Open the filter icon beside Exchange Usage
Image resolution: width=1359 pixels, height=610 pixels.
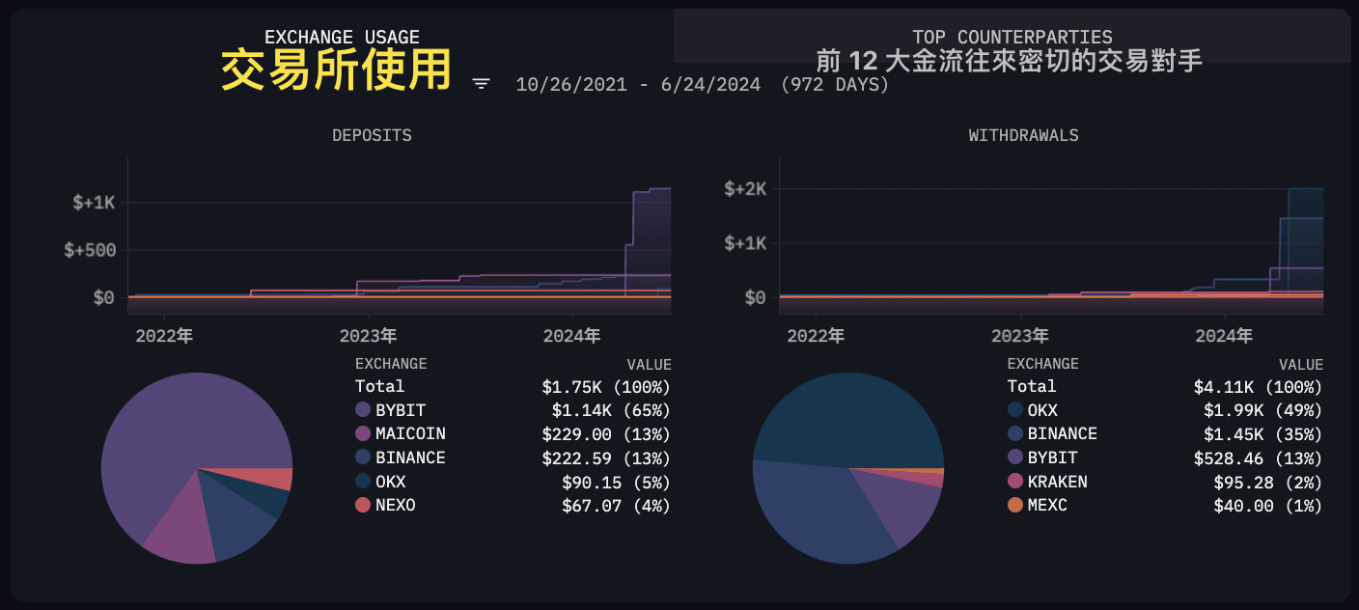(x=481, y=84)
